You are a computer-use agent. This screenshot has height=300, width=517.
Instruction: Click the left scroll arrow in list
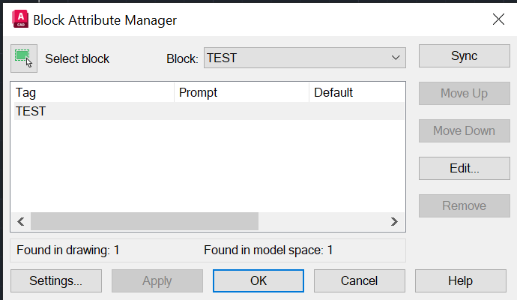point(20,221)
